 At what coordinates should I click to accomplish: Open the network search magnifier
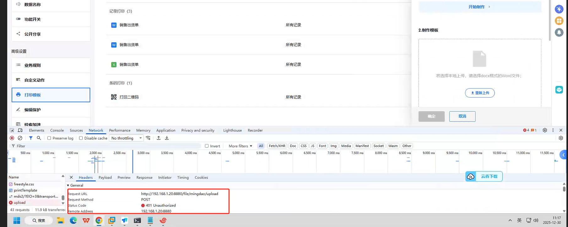coord(39,138)
